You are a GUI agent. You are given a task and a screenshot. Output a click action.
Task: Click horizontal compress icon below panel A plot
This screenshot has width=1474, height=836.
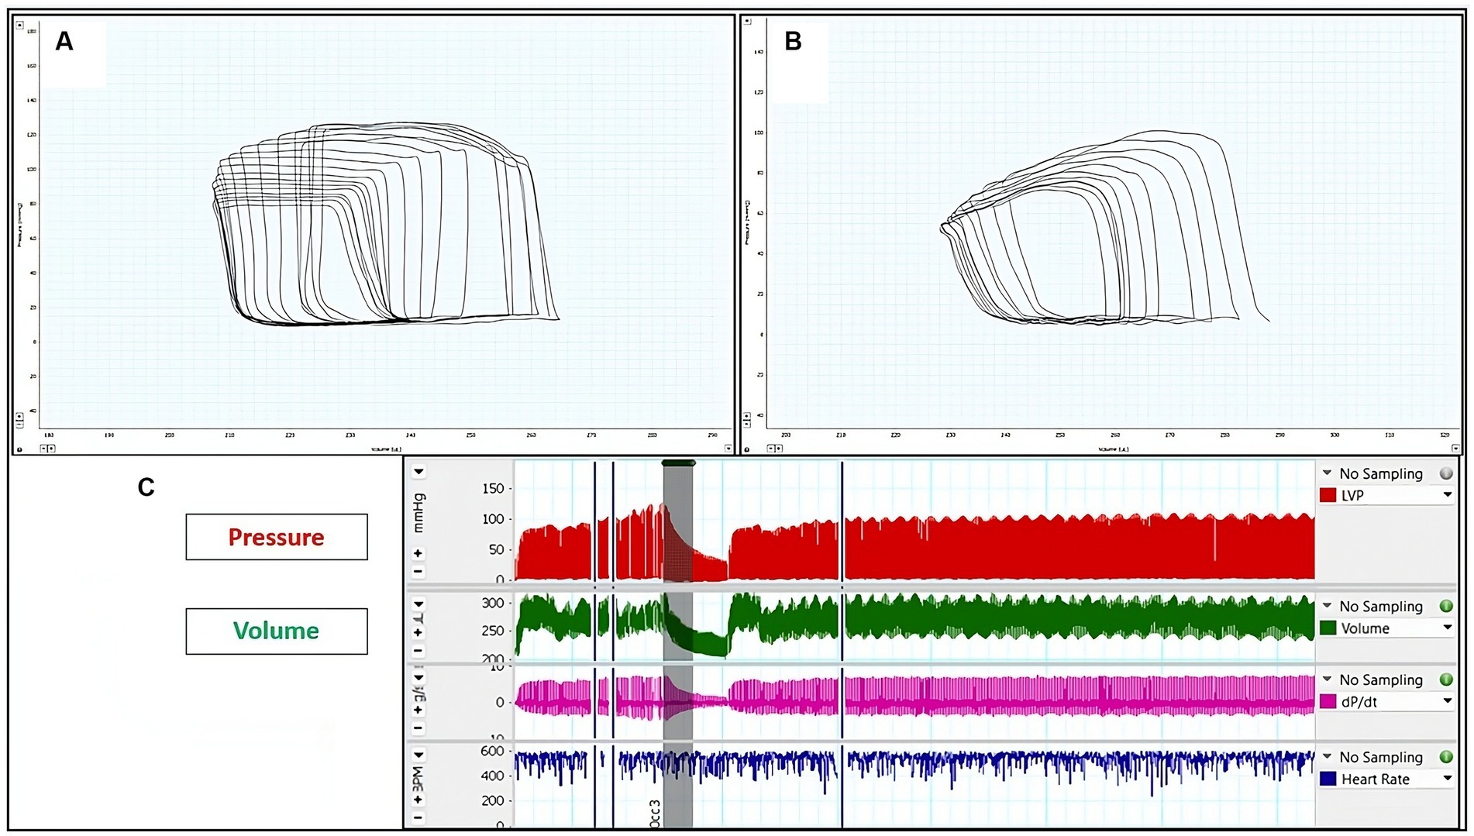pos(43,449)
